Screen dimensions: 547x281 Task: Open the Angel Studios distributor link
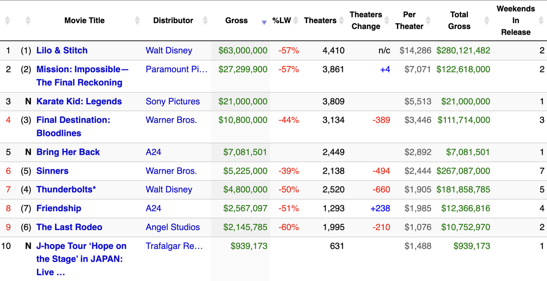pyautogui.click(x=173, y=227)
